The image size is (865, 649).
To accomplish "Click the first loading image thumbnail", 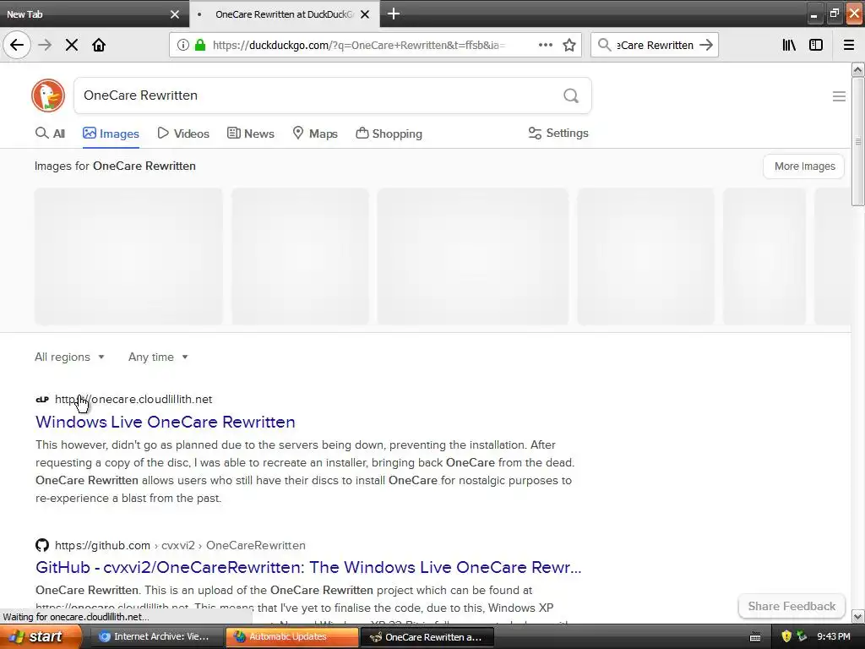I will 128,257.
